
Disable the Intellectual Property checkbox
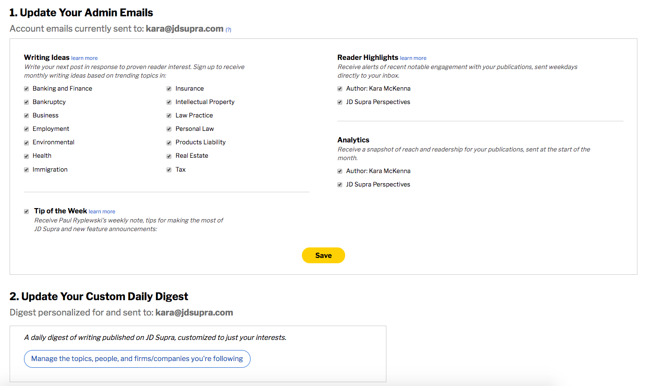(169, 102)
